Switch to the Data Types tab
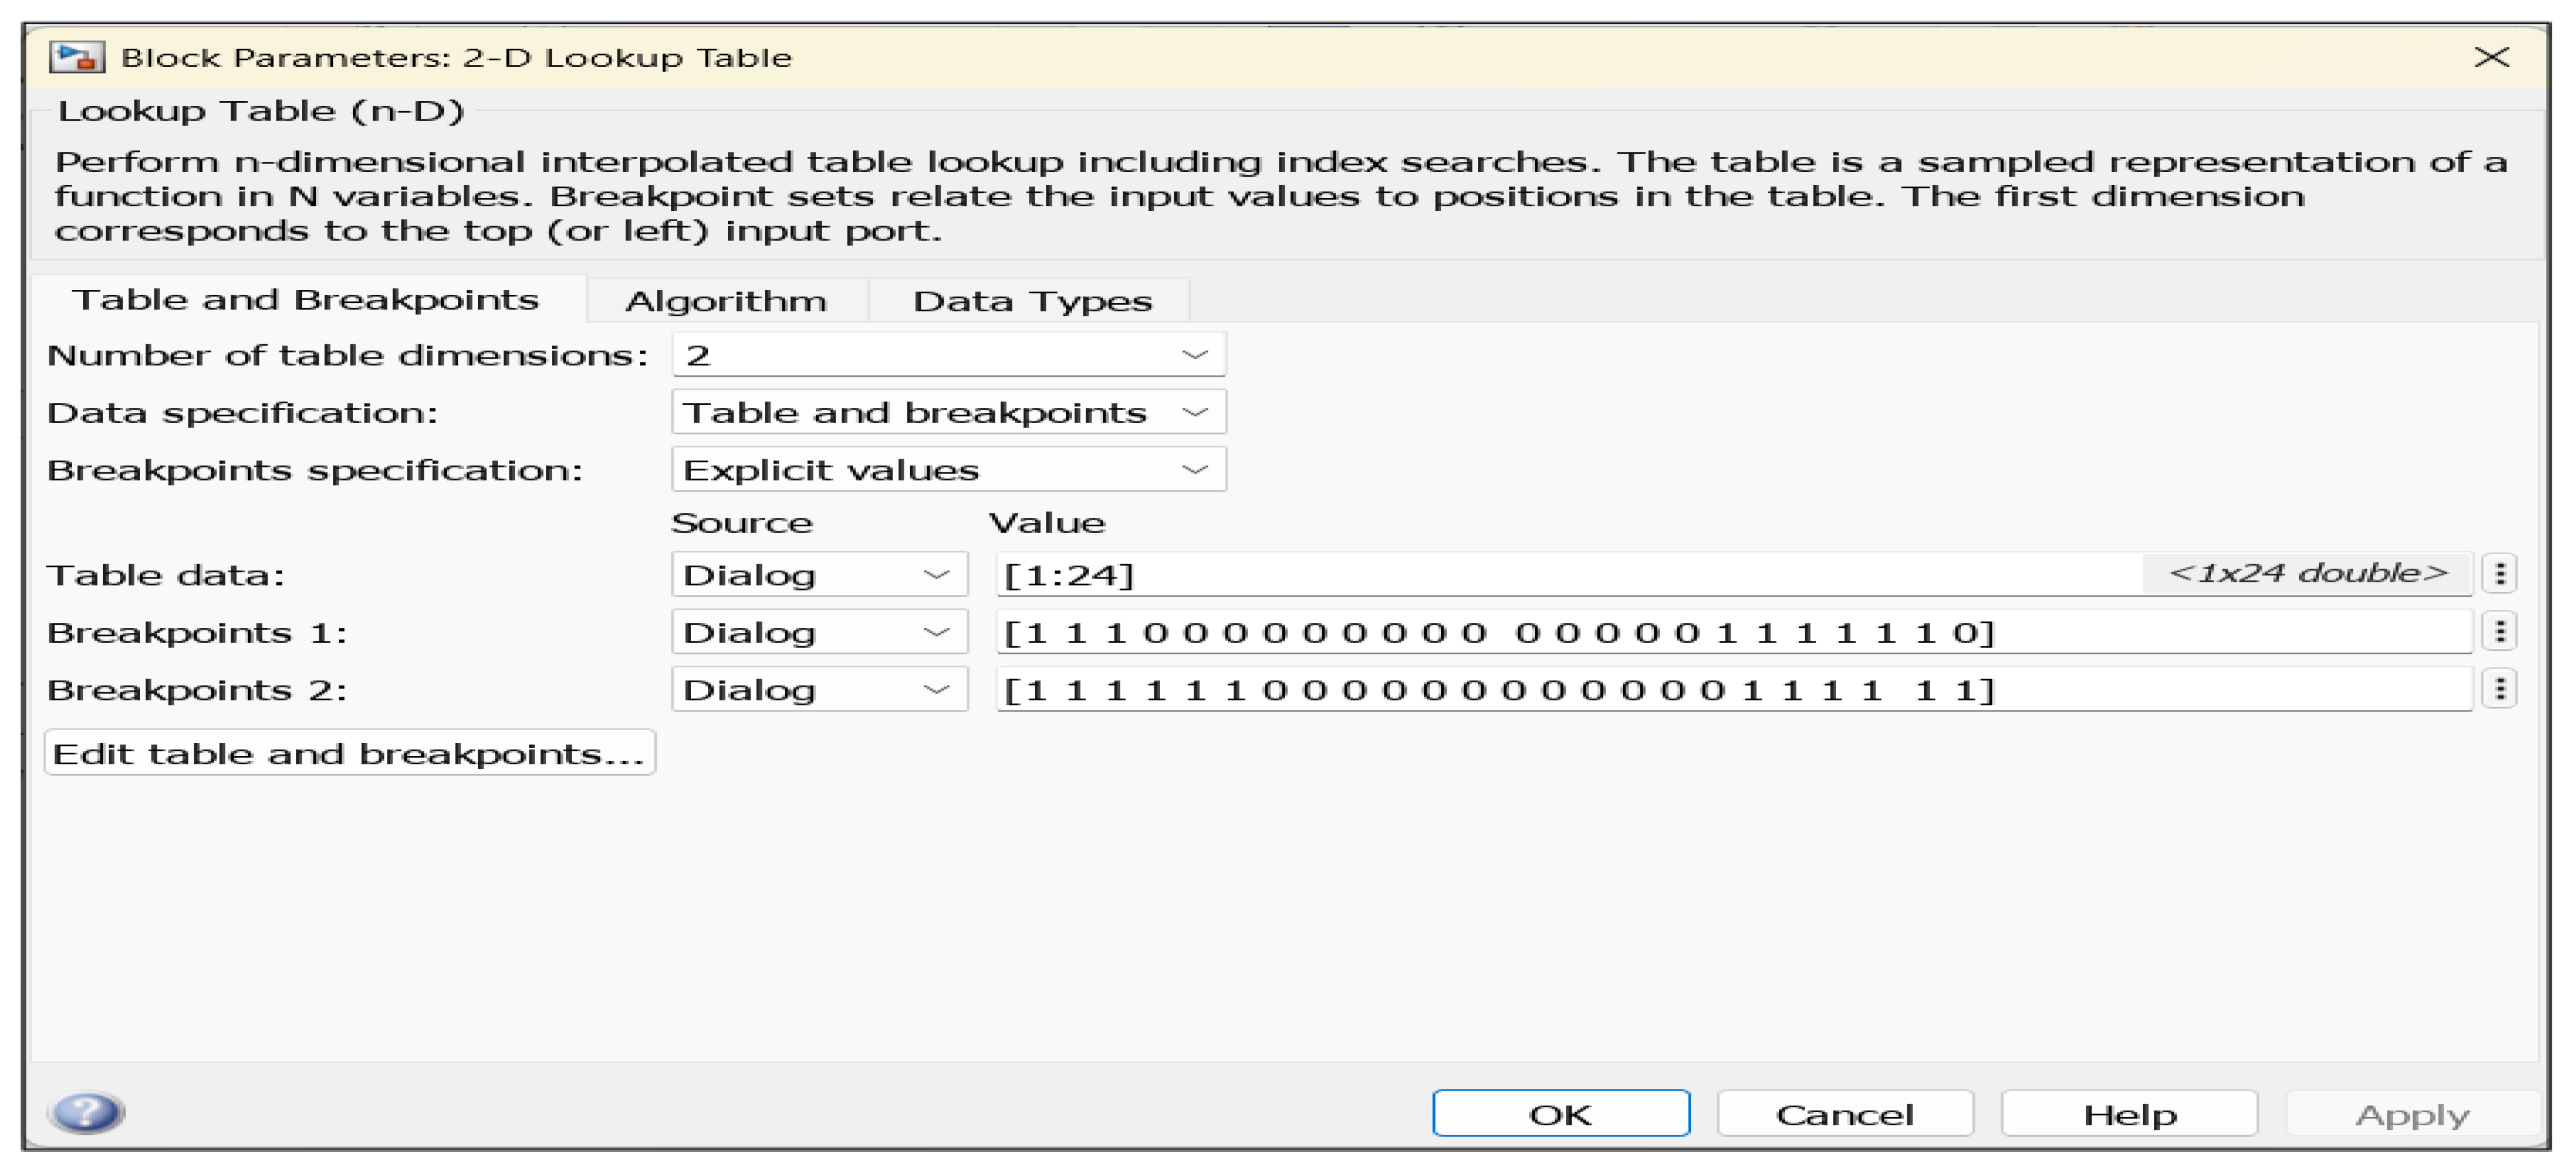This screenshot has height=1174, width=2576. click(x=1032, y=301)
